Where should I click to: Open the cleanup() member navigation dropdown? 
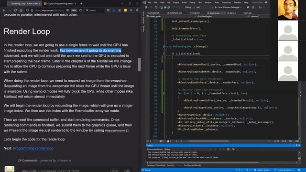[x=259, y=17]
